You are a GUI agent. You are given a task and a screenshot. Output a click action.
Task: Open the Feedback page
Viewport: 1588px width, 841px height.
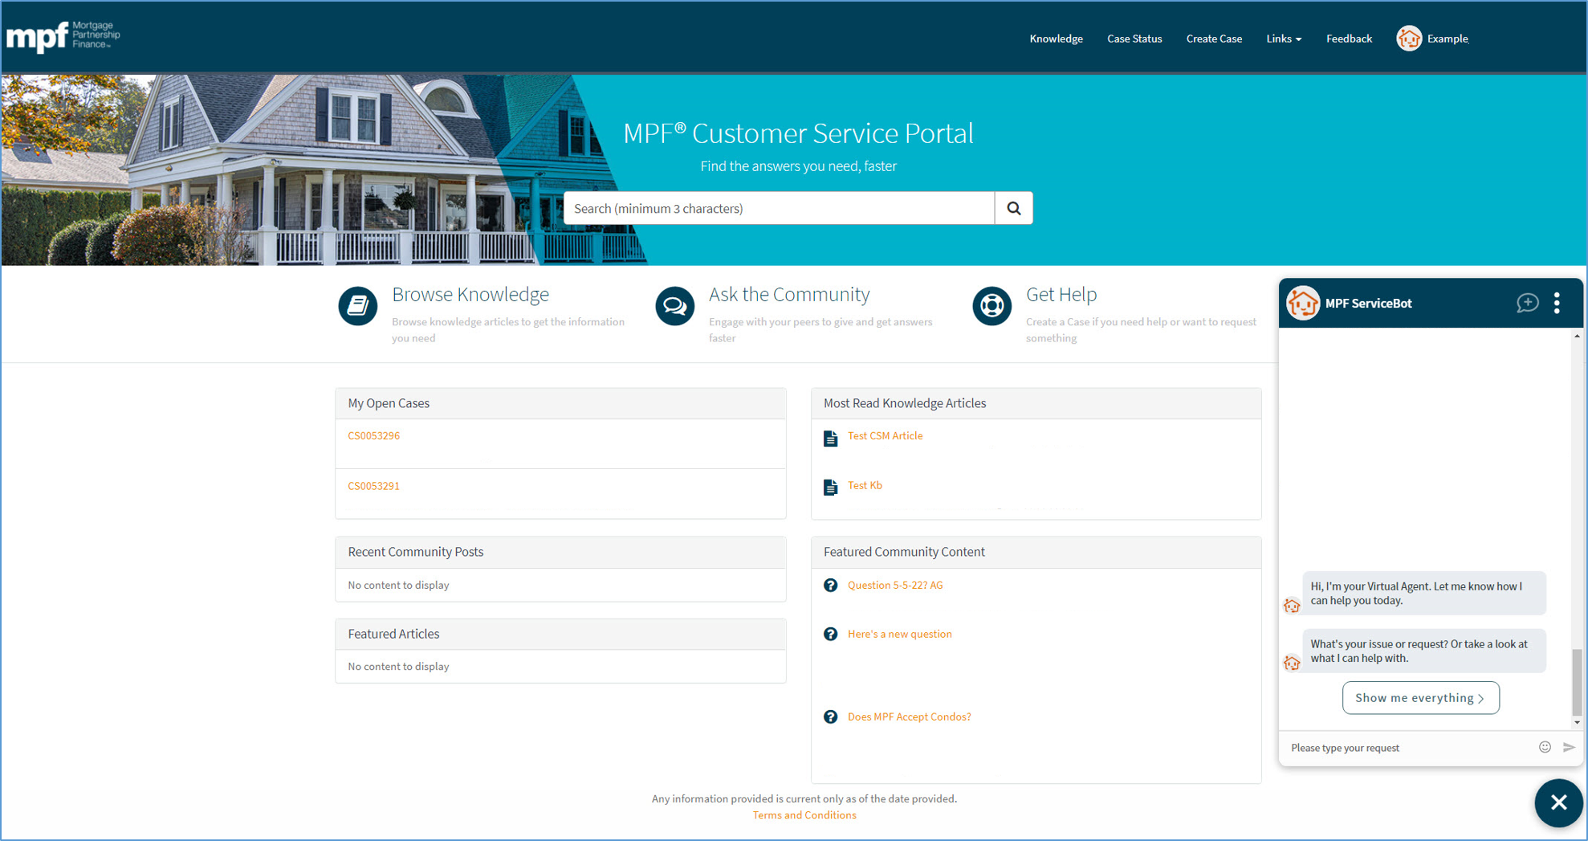pos(1349,39)
